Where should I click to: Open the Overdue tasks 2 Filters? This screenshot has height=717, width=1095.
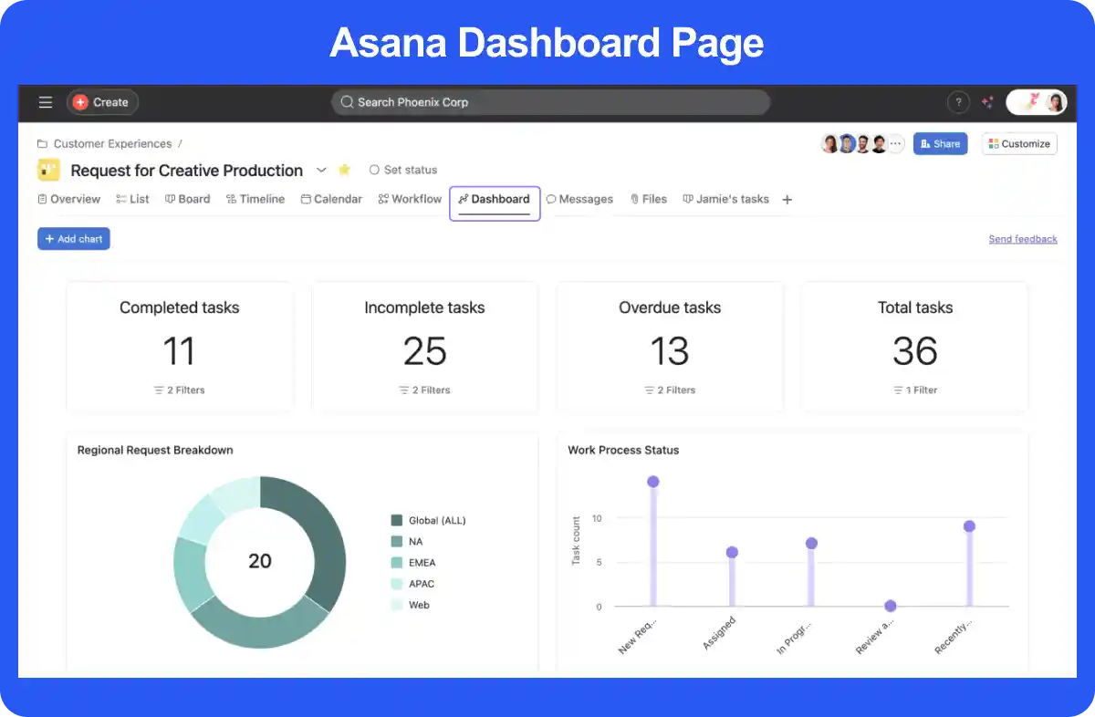(670, 390)
